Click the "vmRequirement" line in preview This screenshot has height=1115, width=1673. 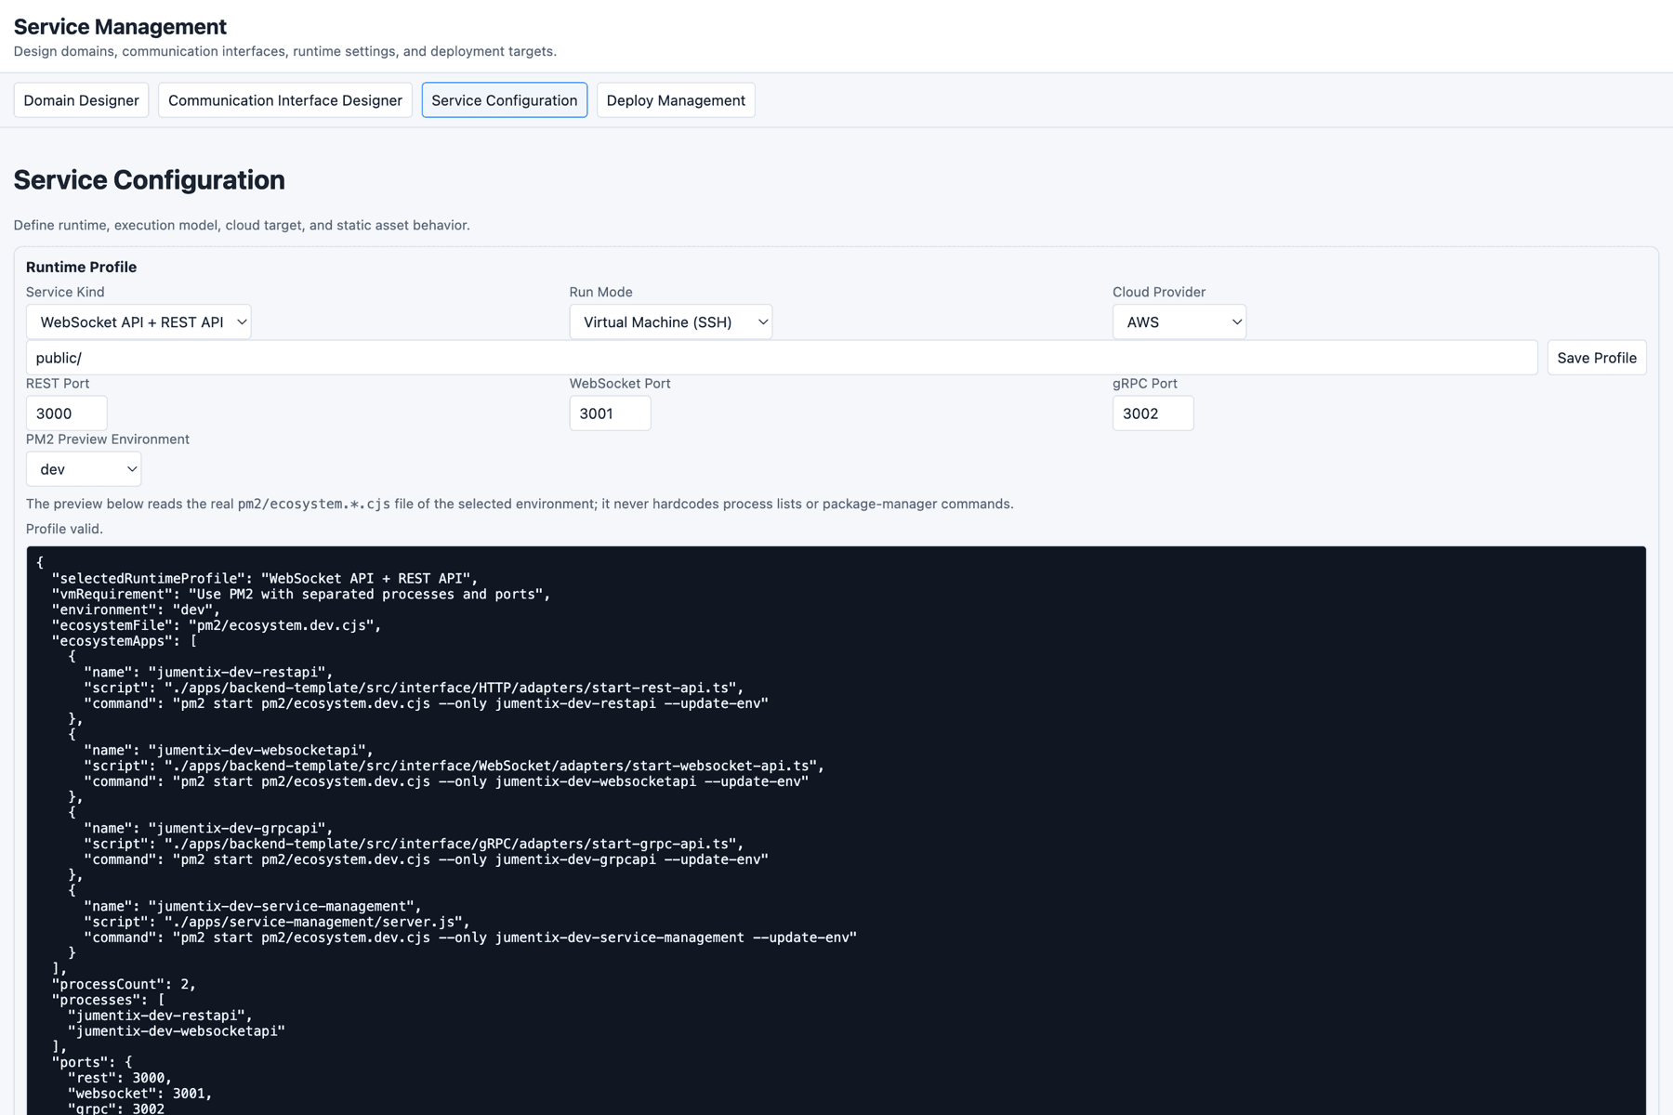pos(301,594)
